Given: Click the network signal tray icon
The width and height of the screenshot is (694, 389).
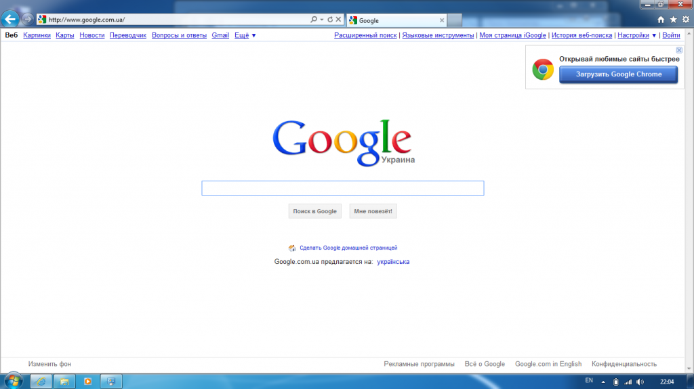Looking at the screenshot, I should [628, 382].
